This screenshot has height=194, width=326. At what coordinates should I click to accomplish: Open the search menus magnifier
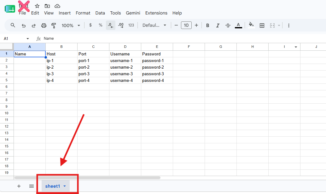coord(13,25)
